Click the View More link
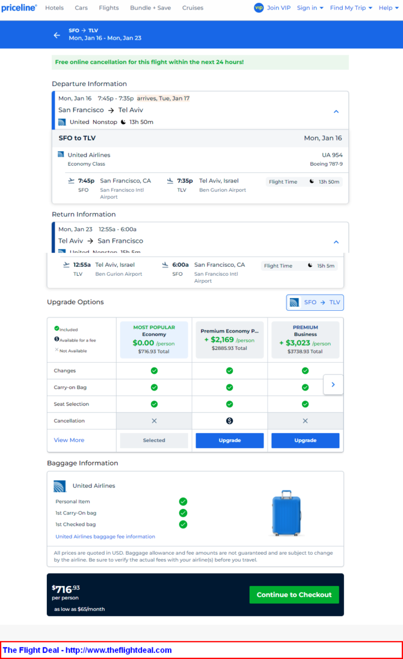Image resolution: width=403 pixels, height=659 pixels. click(69, 440)
